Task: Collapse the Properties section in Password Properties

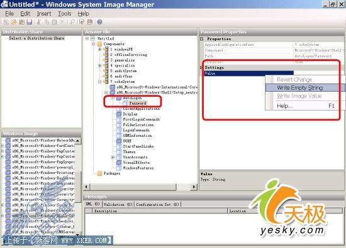Action: [202, 39]
